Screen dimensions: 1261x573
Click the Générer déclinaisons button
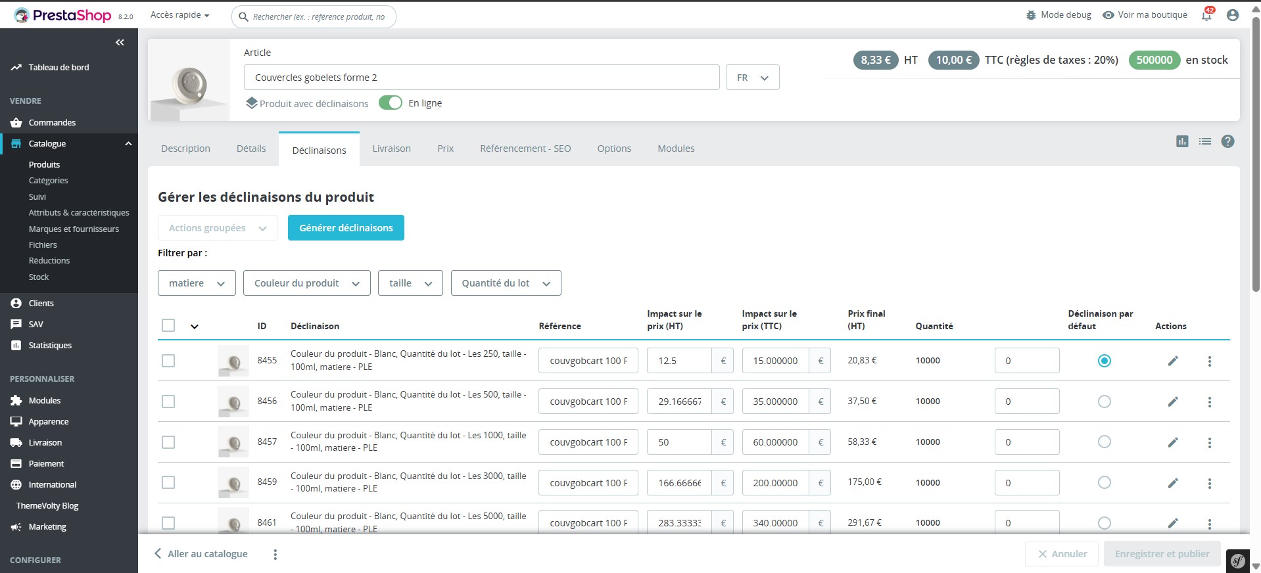click(346, 228)
